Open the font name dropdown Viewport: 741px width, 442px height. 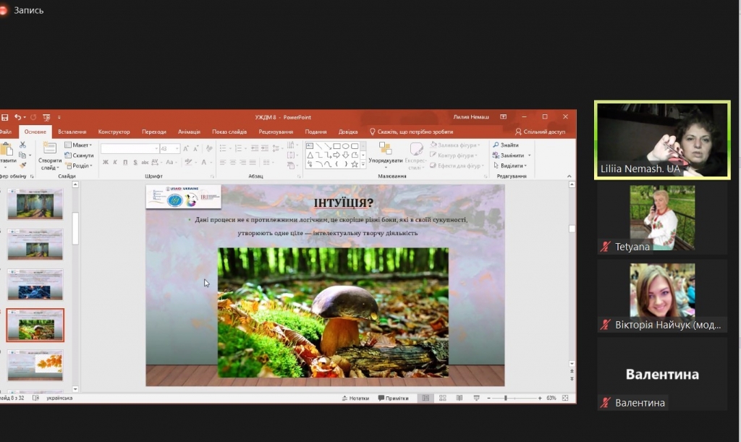click(x=156, y=148)
